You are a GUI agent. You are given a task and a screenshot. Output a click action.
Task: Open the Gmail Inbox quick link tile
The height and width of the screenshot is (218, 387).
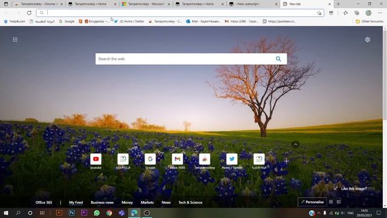177,159
